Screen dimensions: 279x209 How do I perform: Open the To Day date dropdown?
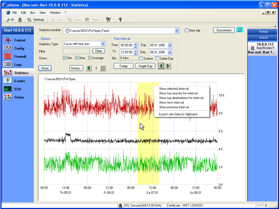[x=170, y=52]
